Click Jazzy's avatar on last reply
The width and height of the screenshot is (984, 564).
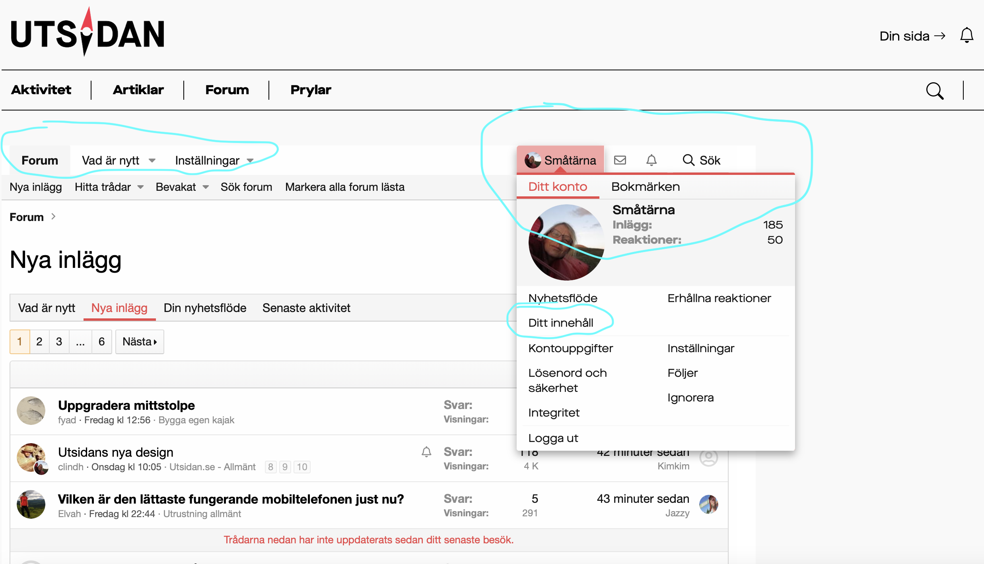[708, 504]
